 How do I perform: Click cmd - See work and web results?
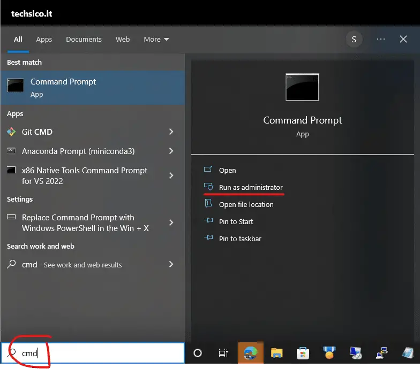coord(93,264)
